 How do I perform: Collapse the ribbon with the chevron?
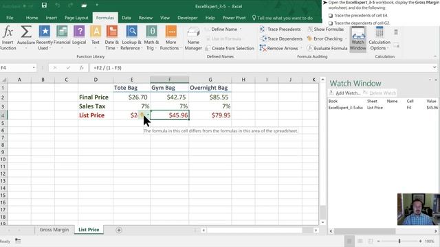(x=435, y=56)
